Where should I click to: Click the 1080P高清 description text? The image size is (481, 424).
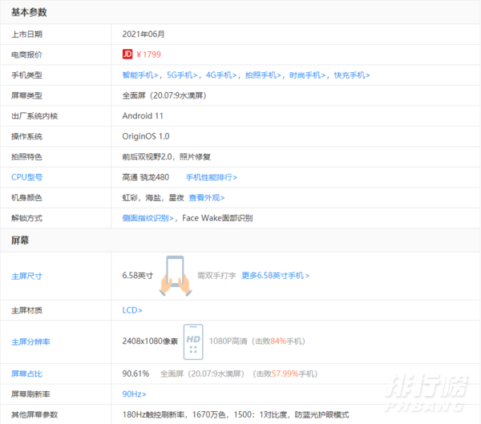point(228,341)
